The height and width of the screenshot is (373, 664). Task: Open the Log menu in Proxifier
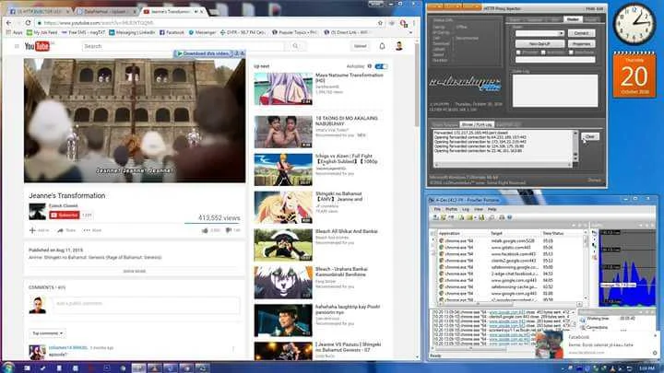[466, 209]
